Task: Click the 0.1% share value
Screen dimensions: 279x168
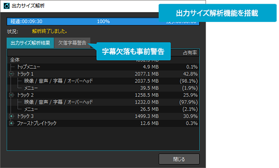Action: point(192,67)
